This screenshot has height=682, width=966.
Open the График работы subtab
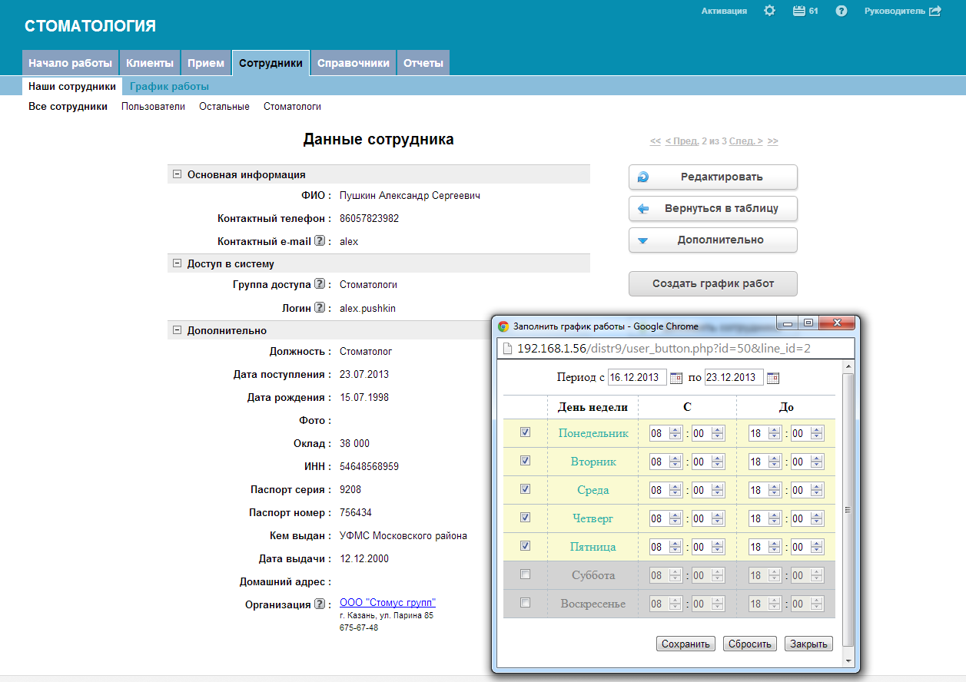point(169,87)
